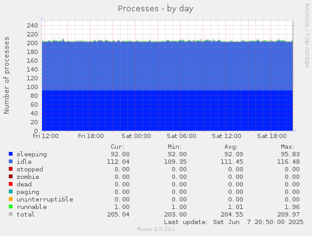
Task: Click the total max value 209.97
Action: (x=288, y=215)
